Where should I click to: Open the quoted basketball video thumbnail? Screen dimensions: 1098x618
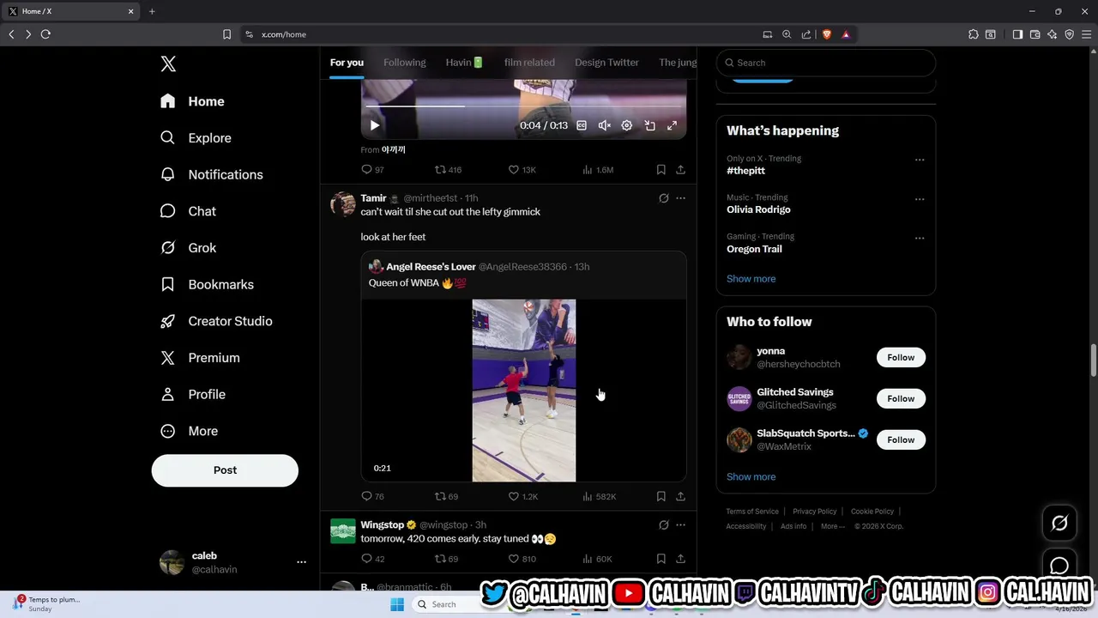[x=523, y=391]
